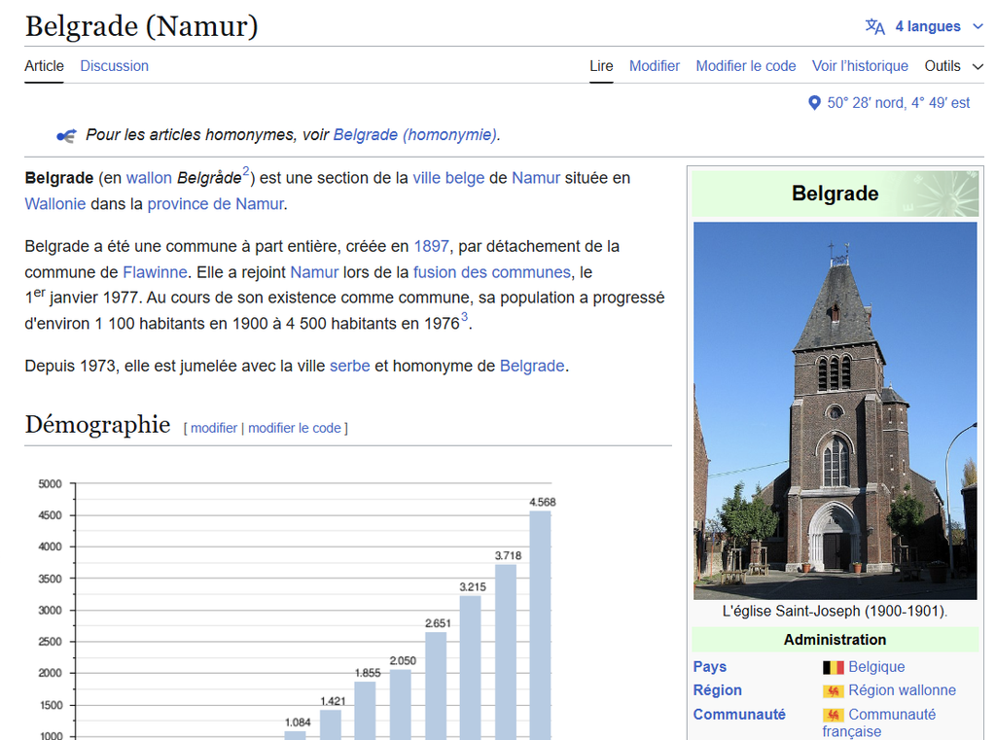996x740 pixels.
Task: Select the Lire tab
Action: click(x=601, y=66)
